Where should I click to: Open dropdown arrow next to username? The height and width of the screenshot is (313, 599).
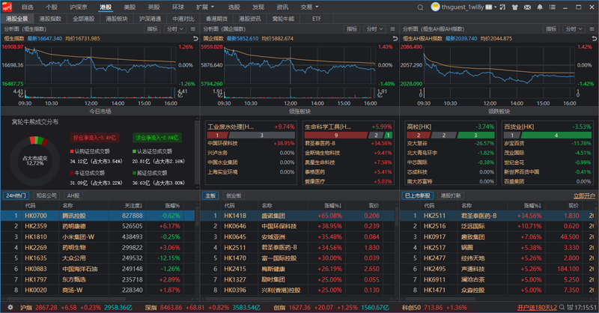pyautogui.click(x=495, y=7)
